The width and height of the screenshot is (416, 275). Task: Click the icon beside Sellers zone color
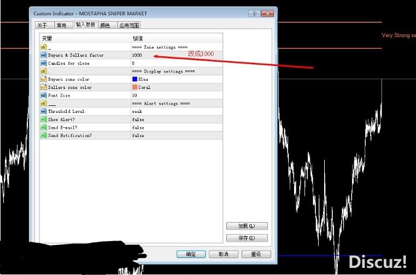click(44, 87)
